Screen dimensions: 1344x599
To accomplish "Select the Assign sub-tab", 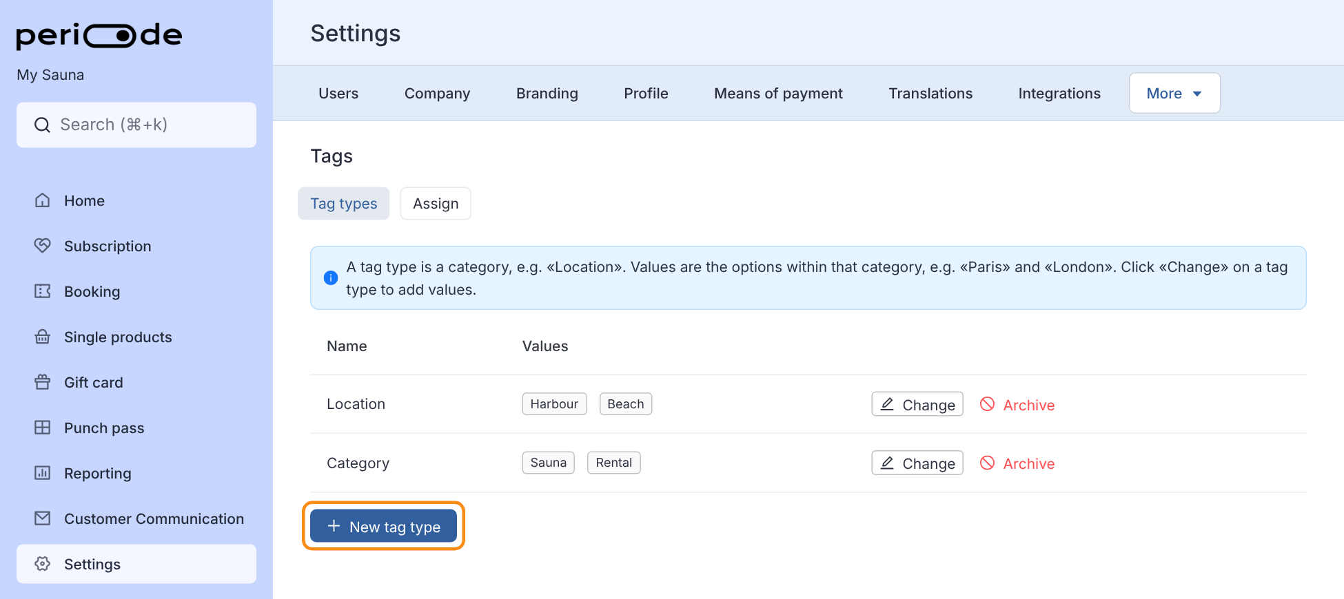I will (436, 204).
